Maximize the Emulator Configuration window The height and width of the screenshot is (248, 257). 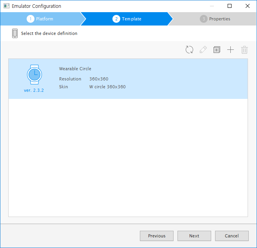(230, 6)
